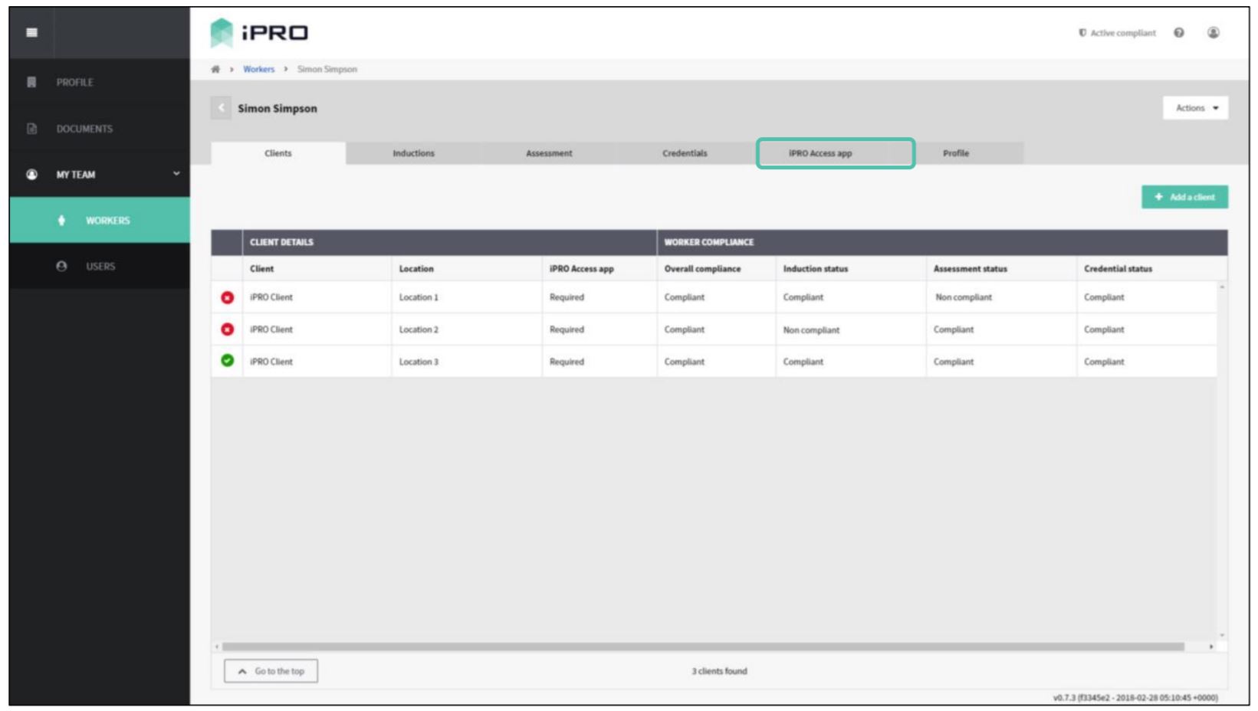Click iPRO Client in the Location 3 row
This screenshot has width=1258, height=711.
(271, 362)
